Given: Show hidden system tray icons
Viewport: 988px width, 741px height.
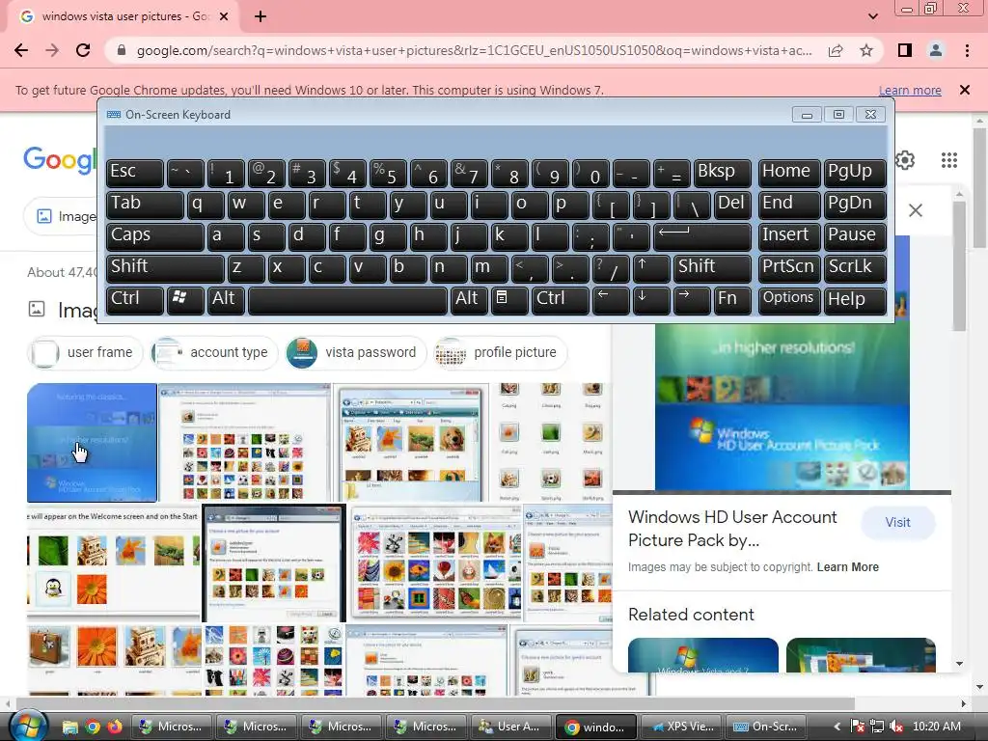Looking at the screenshot, I should pyautogui.click(x=837, y=727).
